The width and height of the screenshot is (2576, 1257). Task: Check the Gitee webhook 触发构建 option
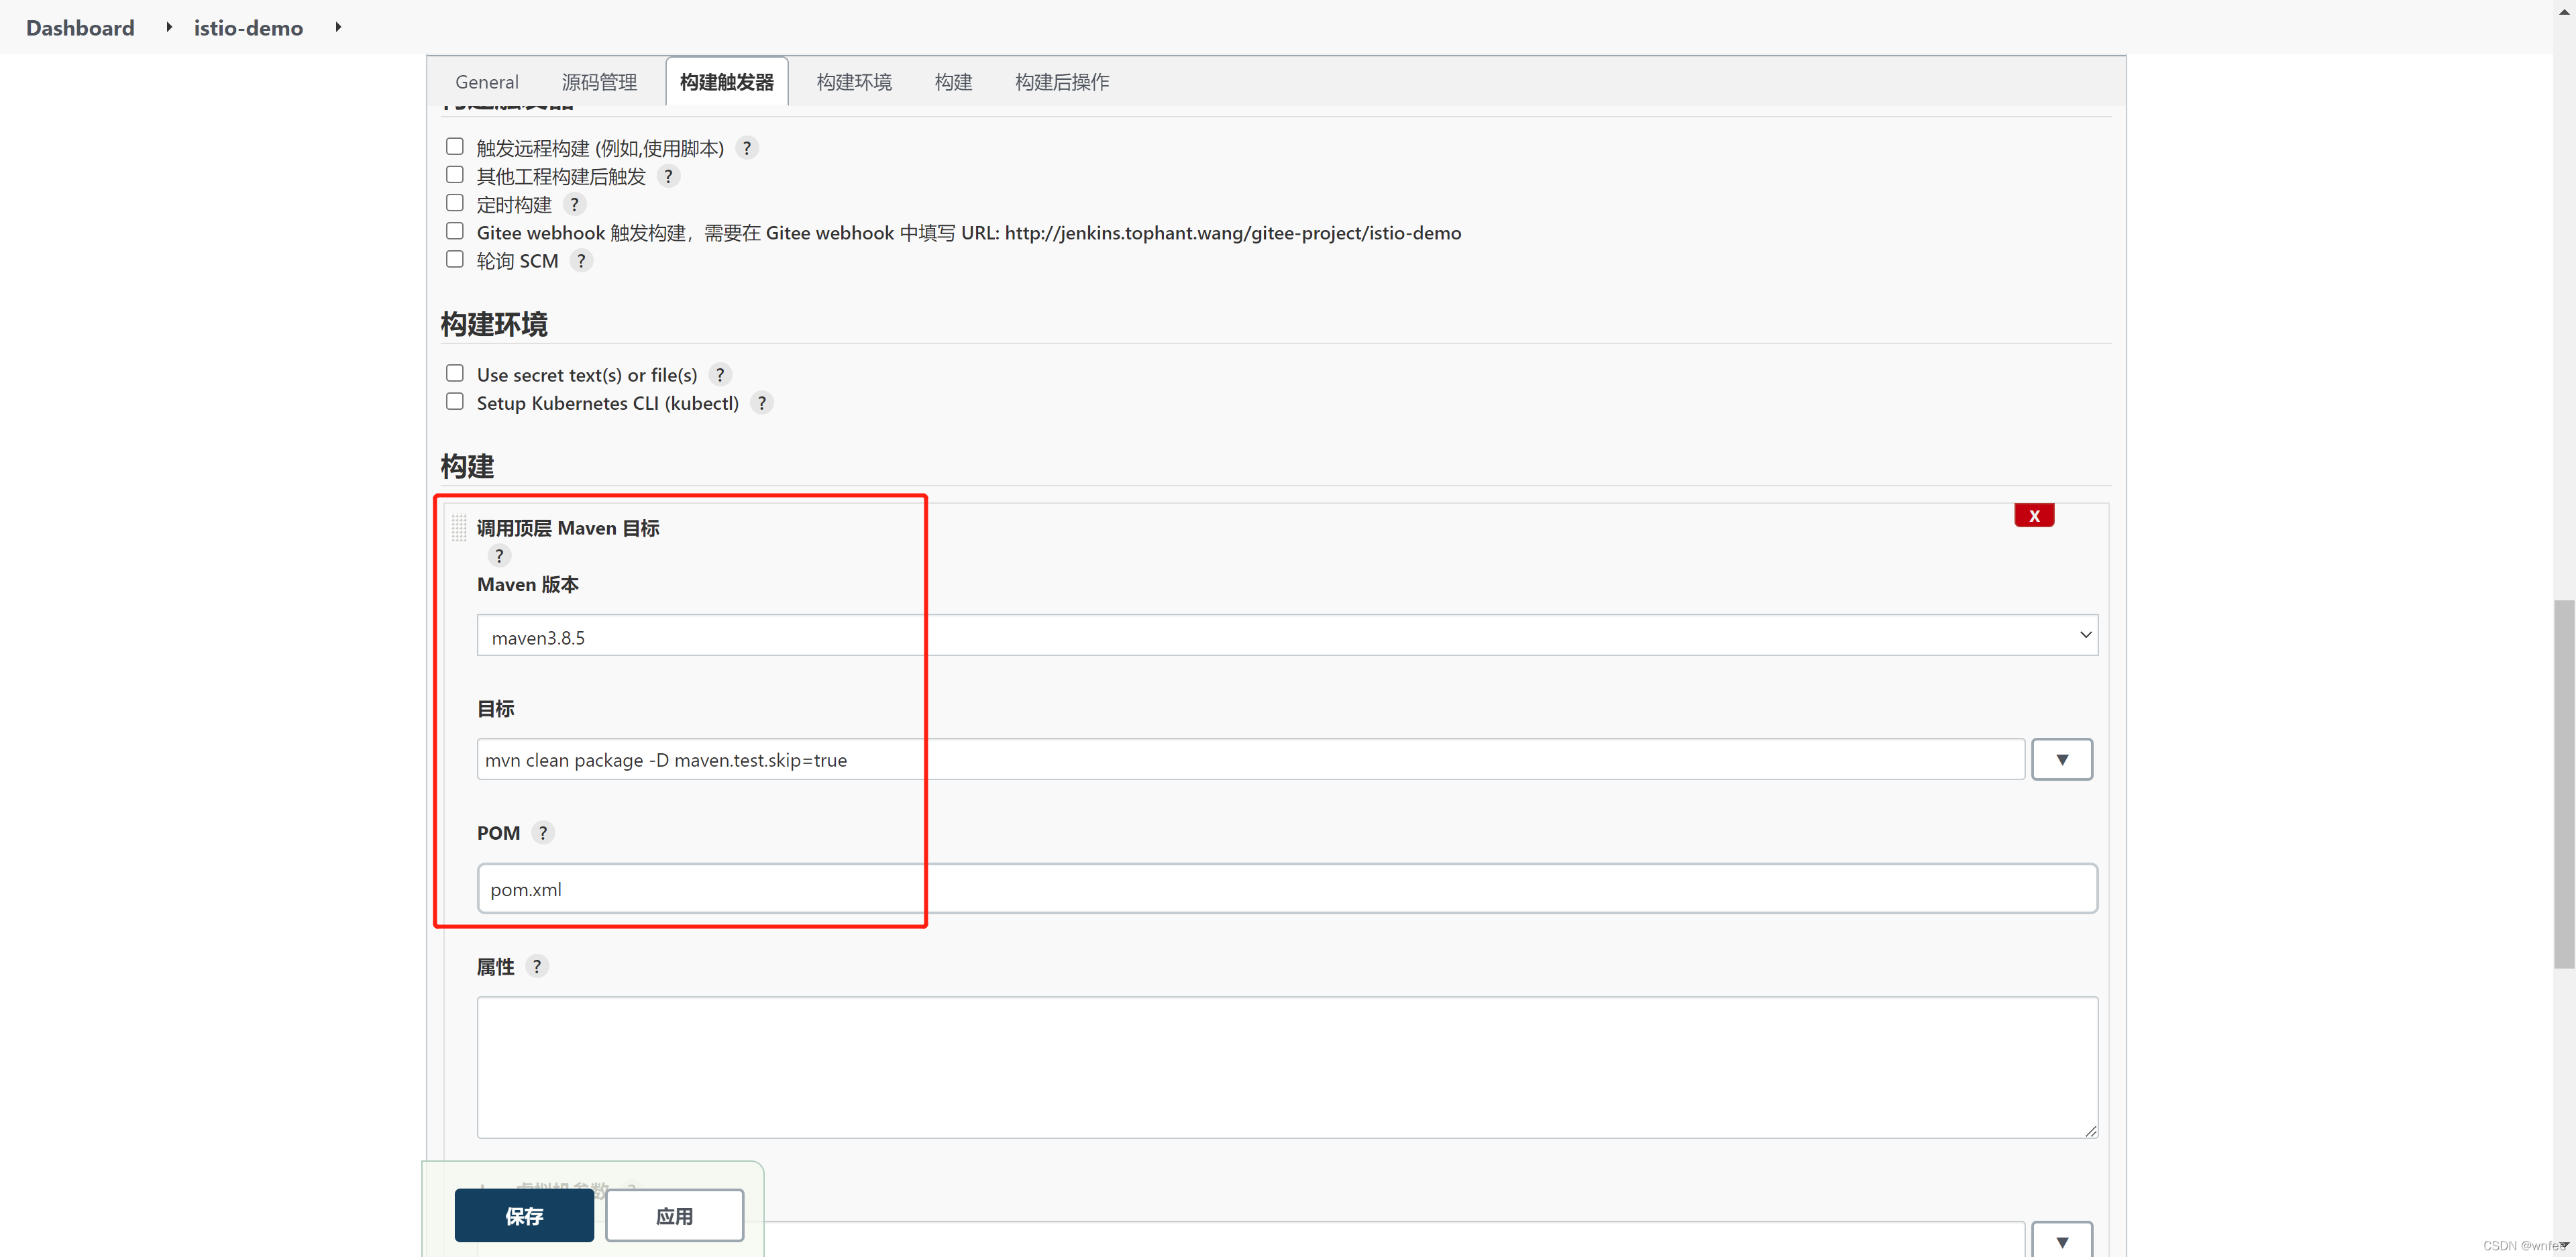pos(455,232)
